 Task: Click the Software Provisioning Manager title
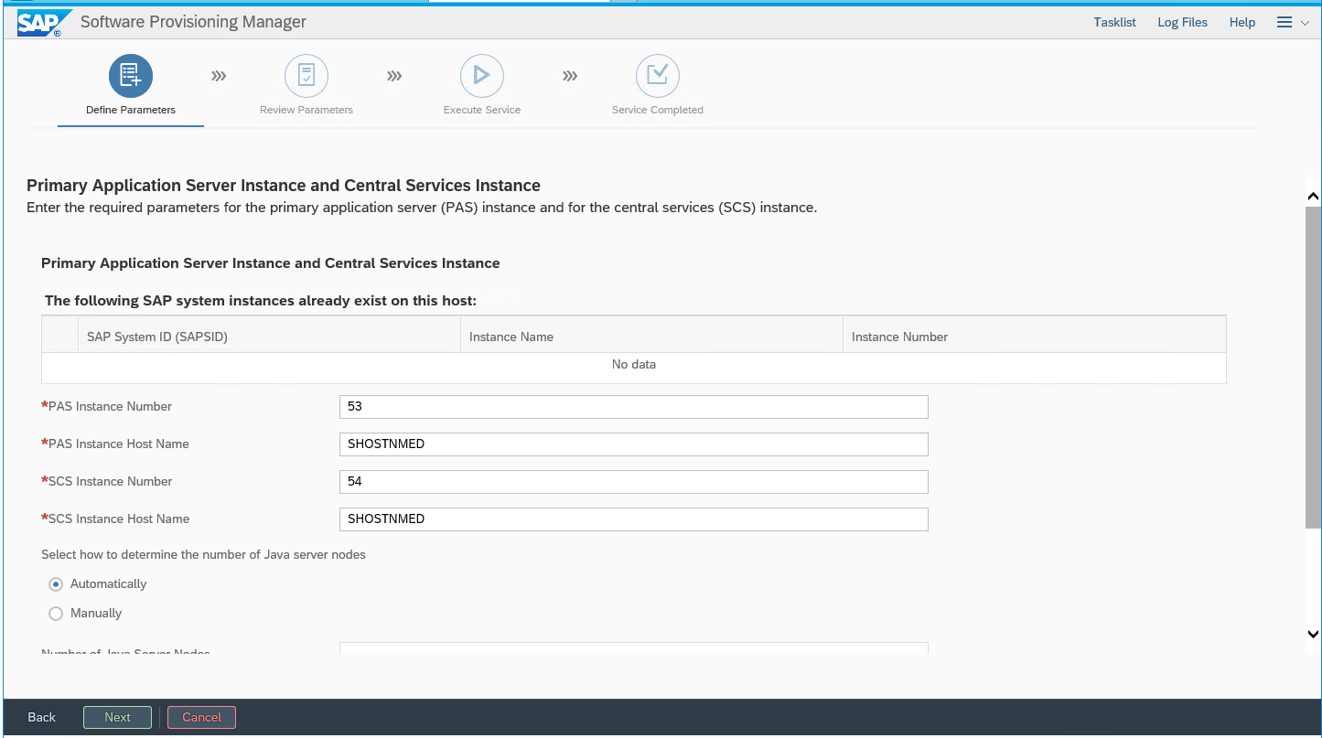point(193,22)
